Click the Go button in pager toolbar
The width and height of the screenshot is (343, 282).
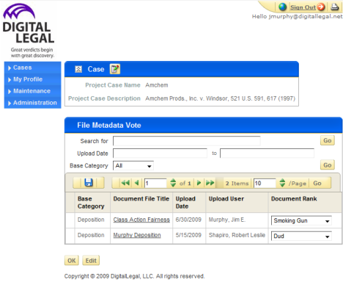pos(317,183)
